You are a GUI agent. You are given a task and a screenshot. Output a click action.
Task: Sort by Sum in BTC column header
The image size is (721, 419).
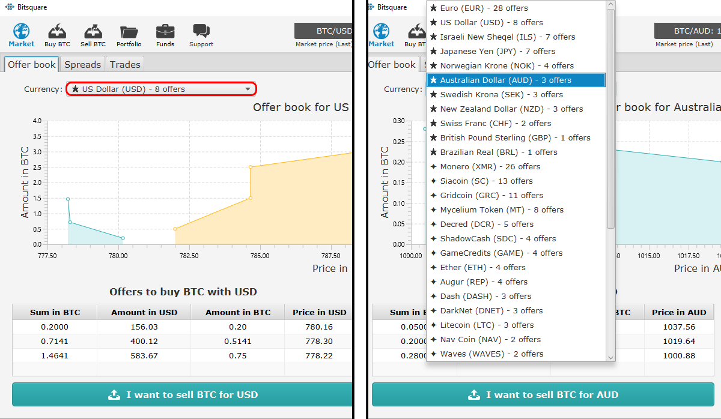[55, 312]
